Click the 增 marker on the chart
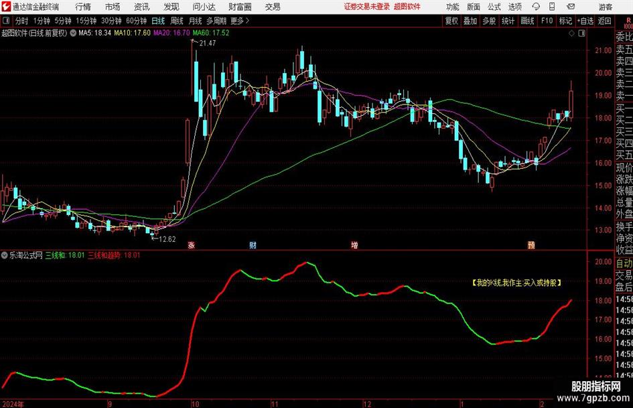Image resolution: width=633 pixels, height=408 pixels. point(354,245)
